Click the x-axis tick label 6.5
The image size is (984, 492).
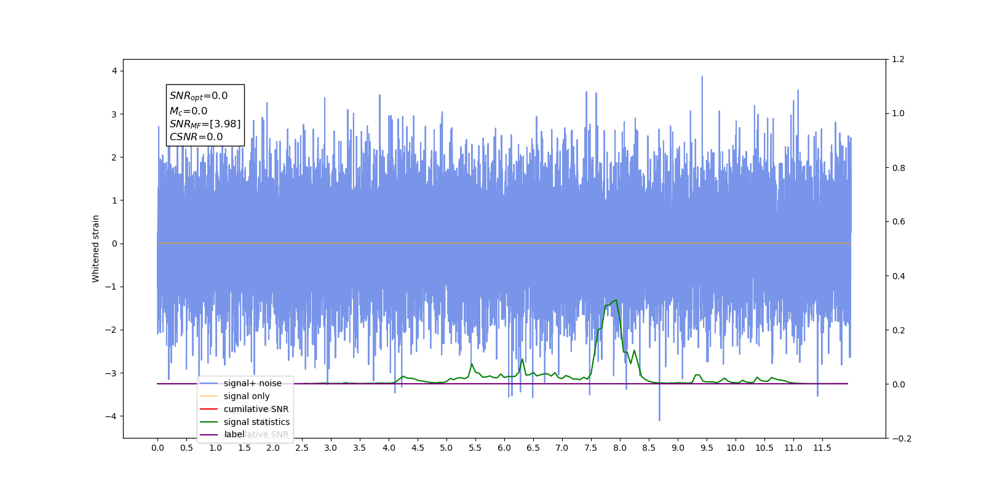coord(533,448)
